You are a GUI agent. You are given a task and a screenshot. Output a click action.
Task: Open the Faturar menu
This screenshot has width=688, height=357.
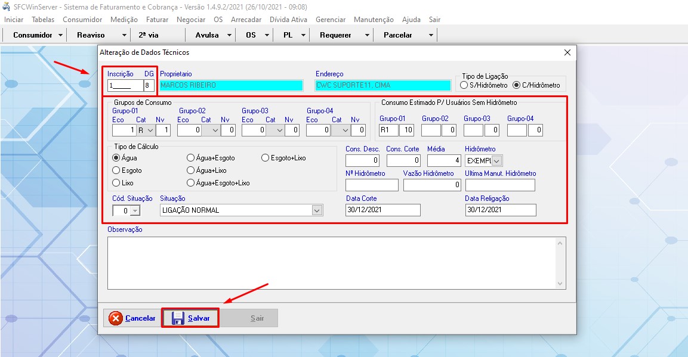point(157,20)
